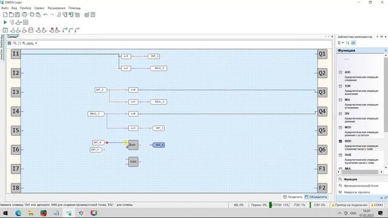Click the library sort icon
388x218 pixels.
(x=347, y=43)
